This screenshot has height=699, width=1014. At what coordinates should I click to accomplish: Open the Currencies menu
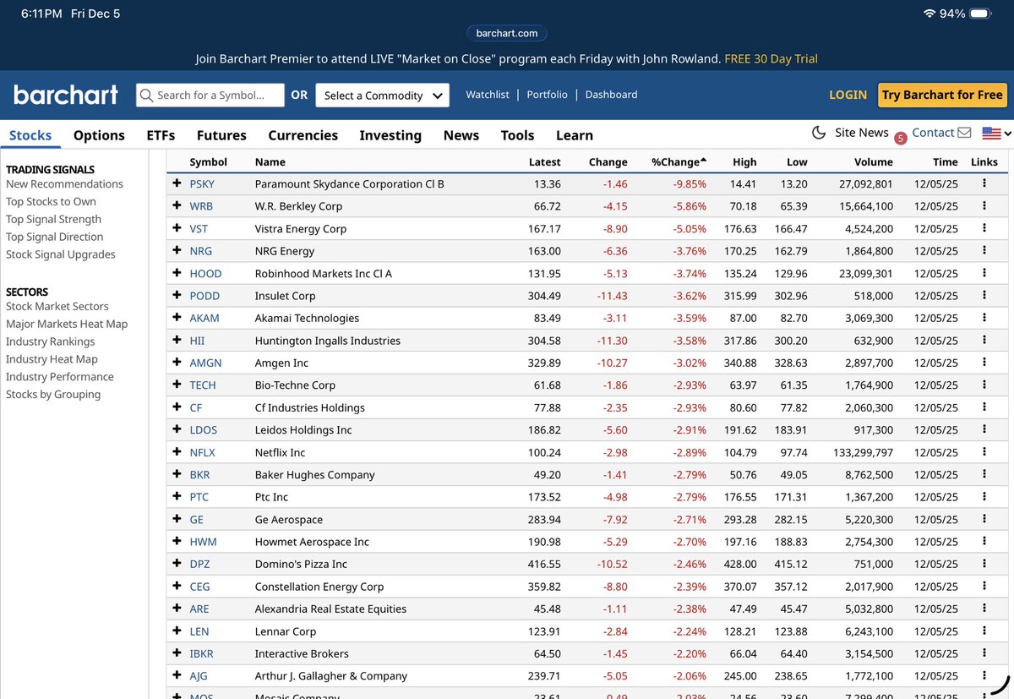click(303, 135)
